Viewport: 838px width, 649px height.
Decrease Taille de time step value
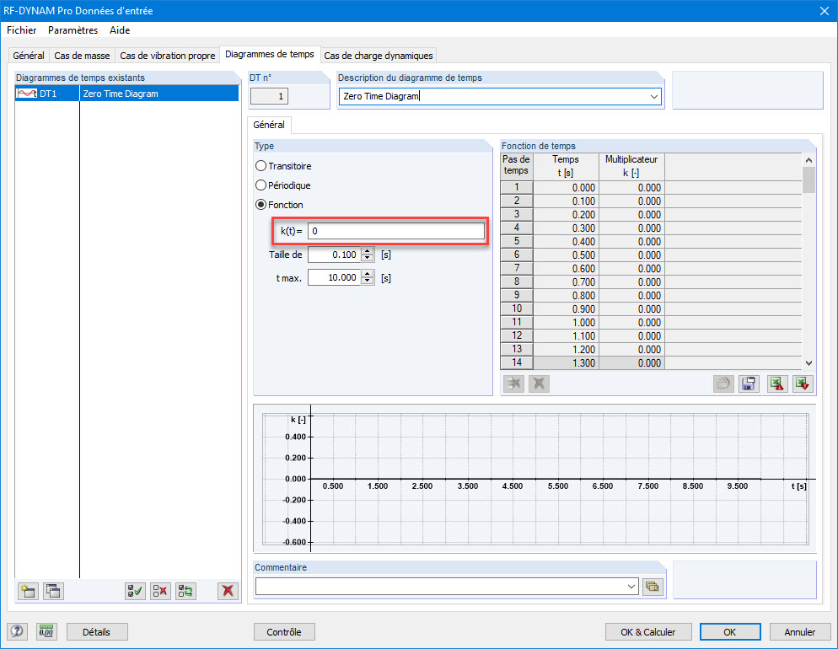coord(368,258)
